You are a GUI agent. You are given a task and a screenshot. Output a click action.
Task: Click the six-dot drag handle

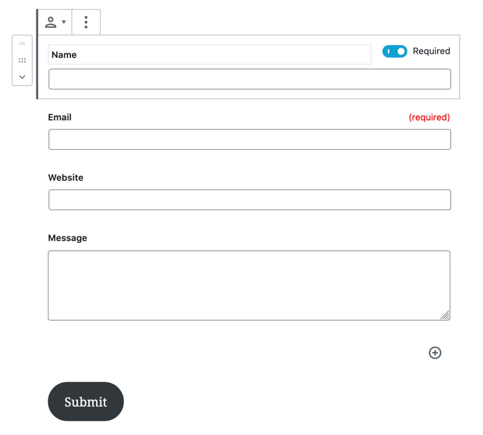22,60
